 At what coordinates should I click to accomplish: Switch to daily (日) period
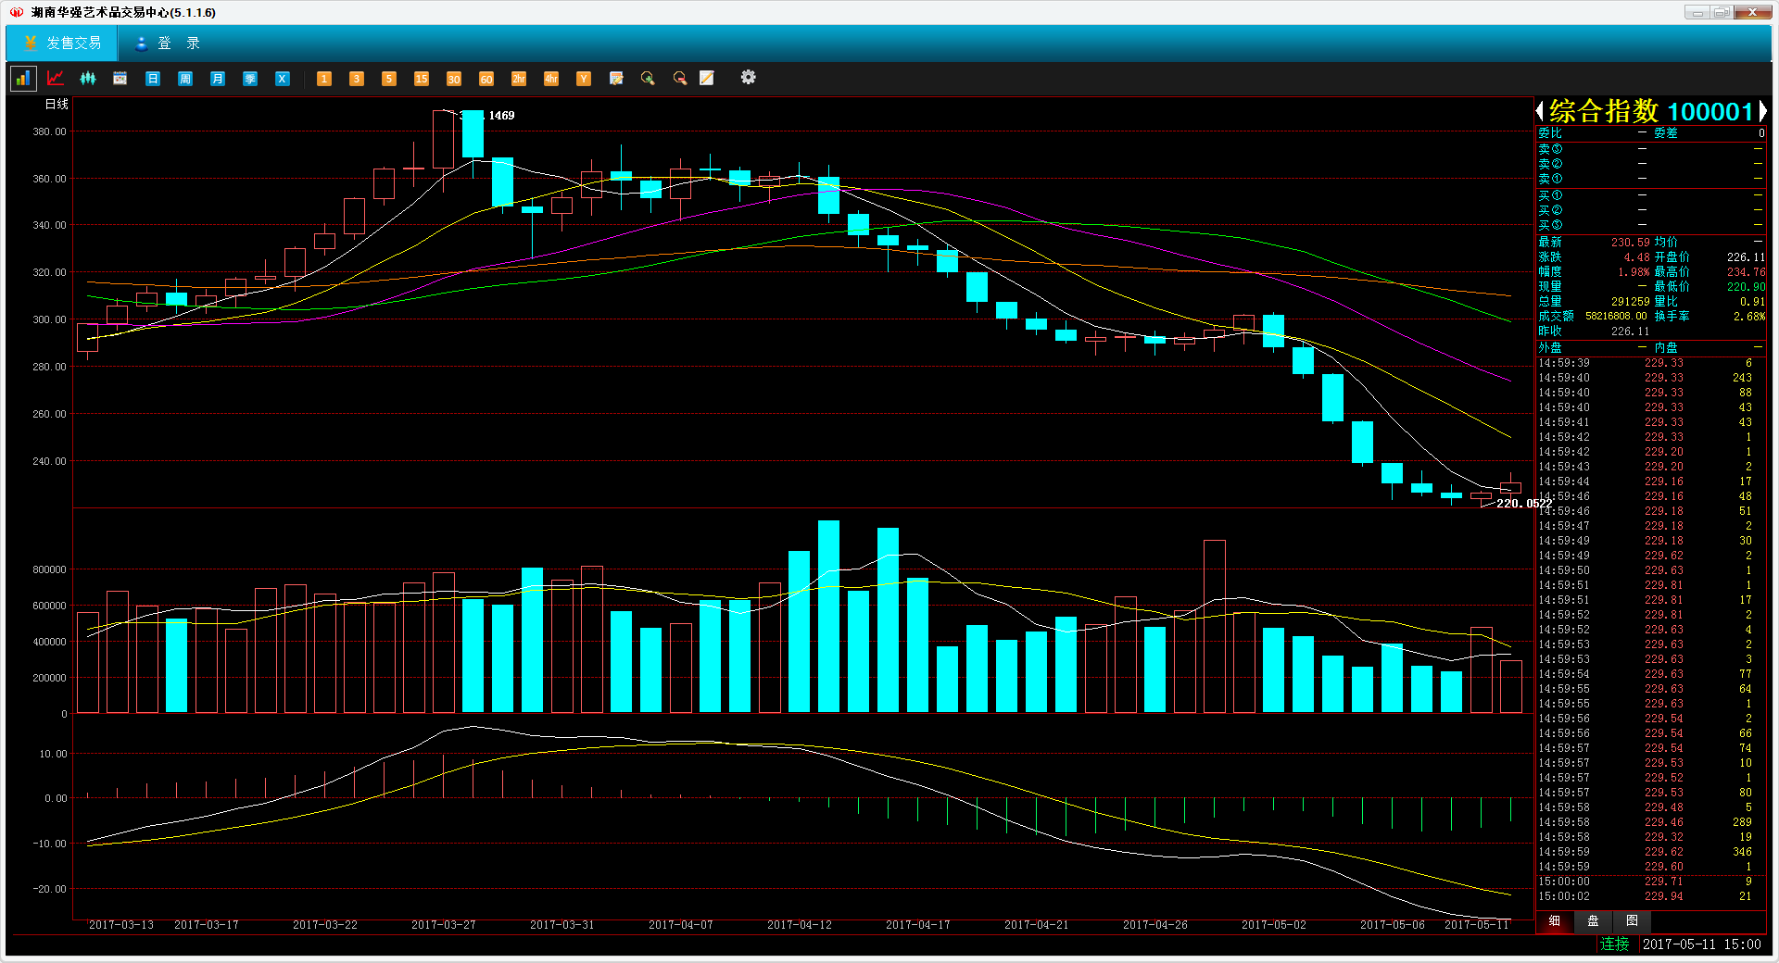(x=153, y=79)
